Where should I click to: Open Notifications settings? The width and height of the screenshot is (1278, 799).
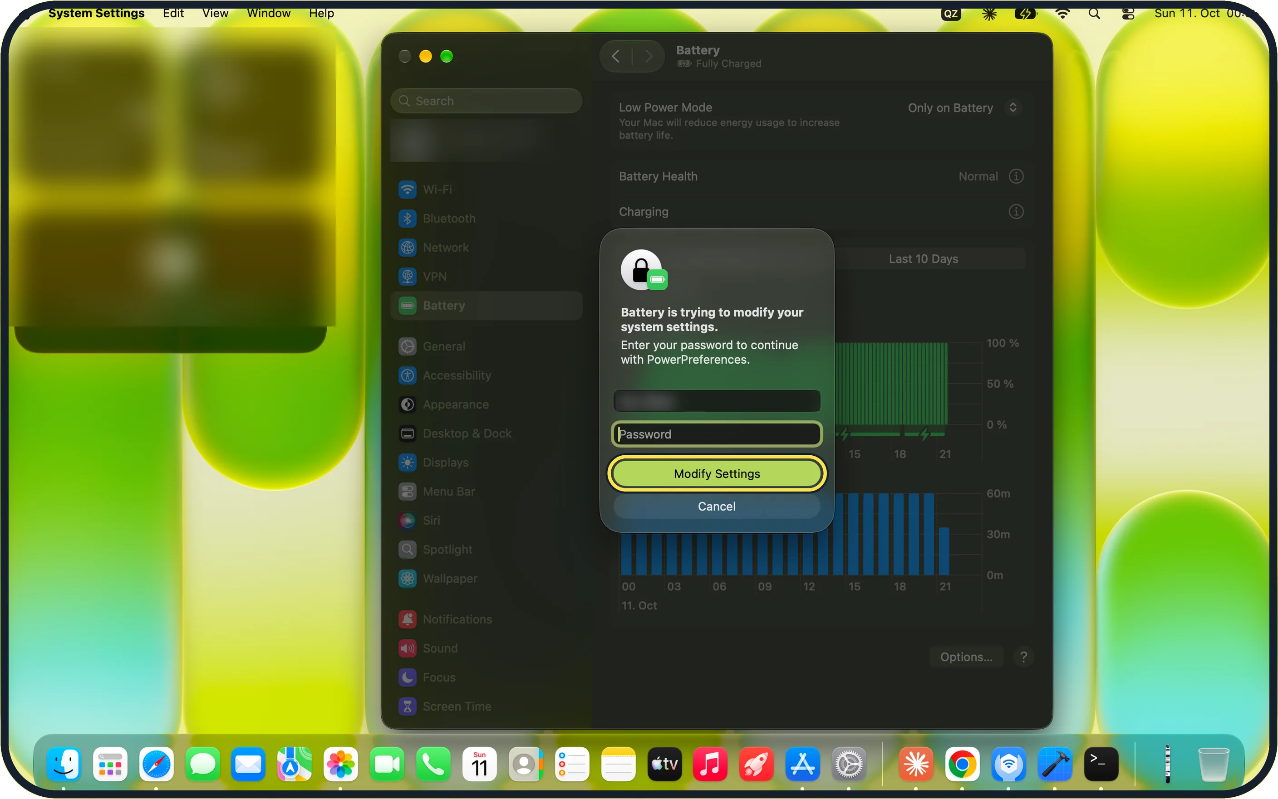click(486, 619)
